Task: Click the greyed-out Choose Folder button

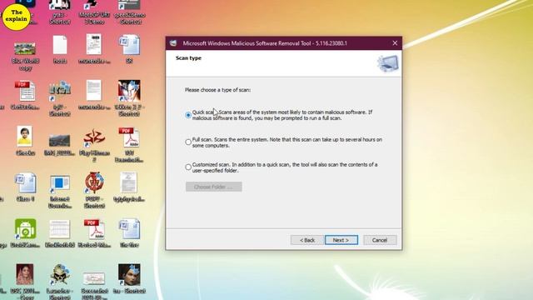Action: (214, 187)
